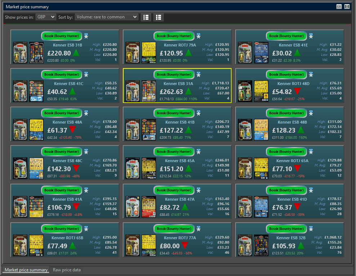Click the green up arrow on ESB 31A card
356x276 pixels.
[x=188, y=92]
